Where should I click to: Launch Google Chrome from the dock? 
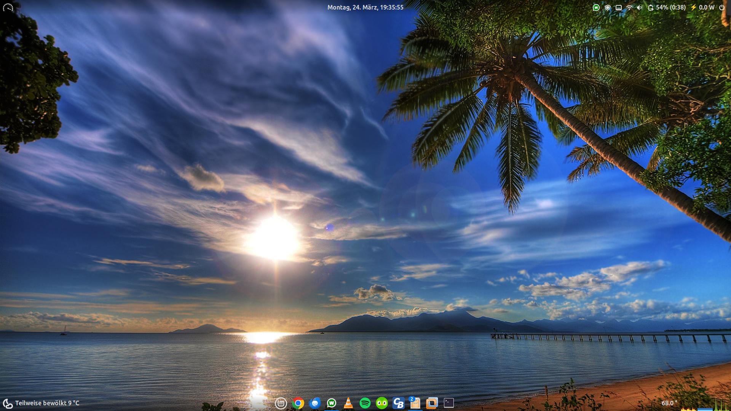[x=298, y=403]
